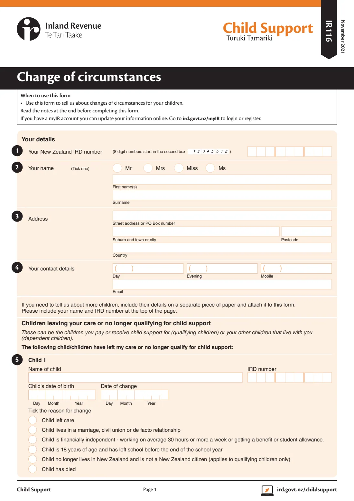Image resolution: width=354 pixels, height=501 pixels.
Task: Tick the 'Child has died' reason
Action: tap(33, 469)
